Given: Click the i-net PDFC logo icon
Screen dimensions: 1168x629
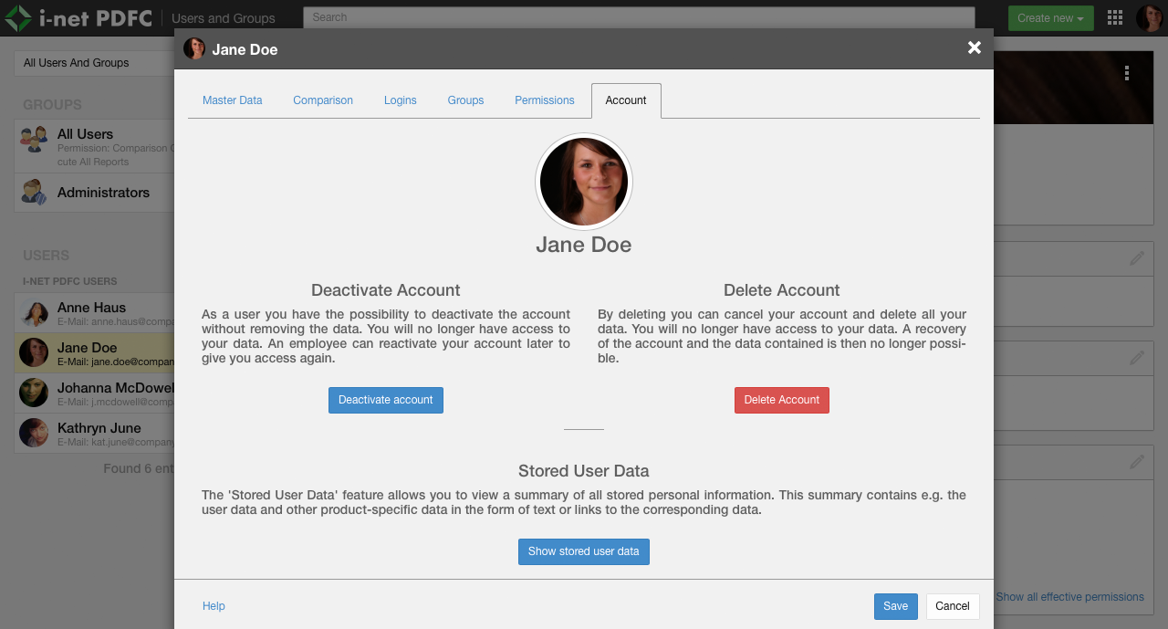Looking at the screenshot, I should coord(18,17).
